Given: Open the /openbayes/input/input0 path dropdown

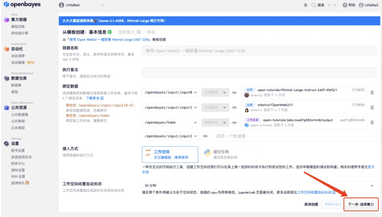Looking at the screenshot, I should point(171,92).
